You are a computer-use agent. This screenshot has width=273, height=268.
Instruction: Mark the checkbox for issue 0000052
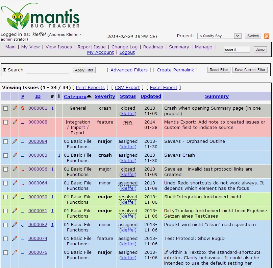(5, 225)
